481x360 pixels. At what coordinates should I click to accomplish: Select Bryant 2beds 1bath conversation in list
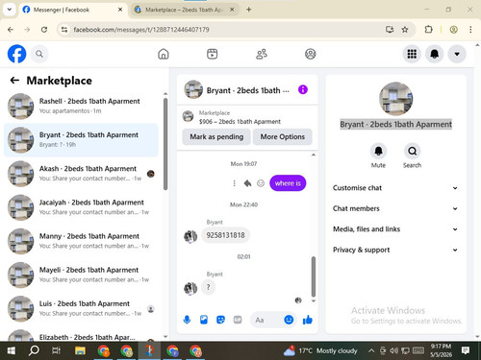point(81,140)
